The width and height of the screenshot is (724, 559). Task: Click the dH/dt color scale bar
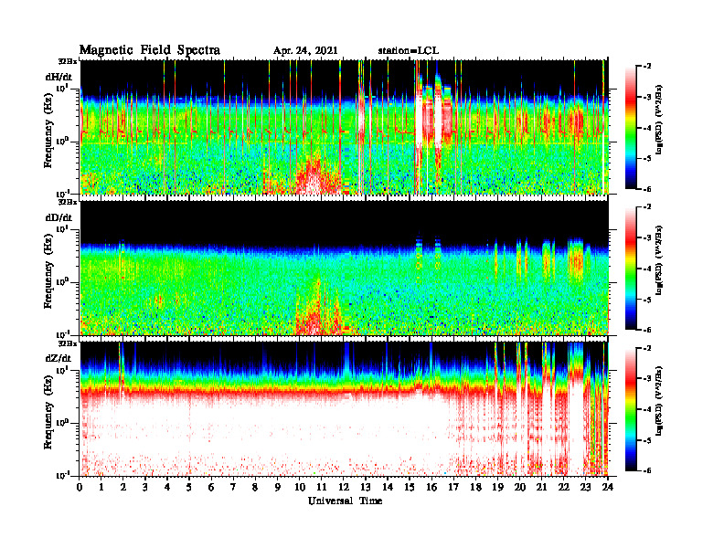631,128
